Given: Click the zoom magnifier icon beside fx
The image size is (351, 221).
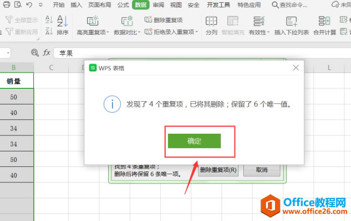Looking at the screenshot, I should click(35, 53).
